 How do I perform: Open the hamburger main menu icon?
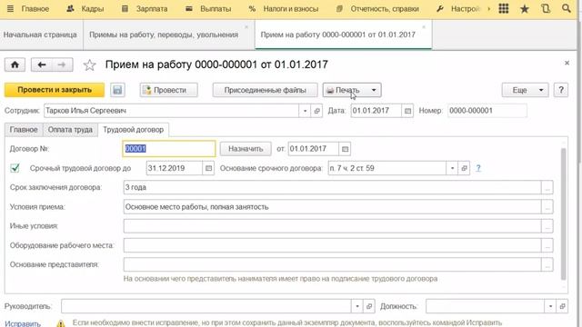[10, 8]
